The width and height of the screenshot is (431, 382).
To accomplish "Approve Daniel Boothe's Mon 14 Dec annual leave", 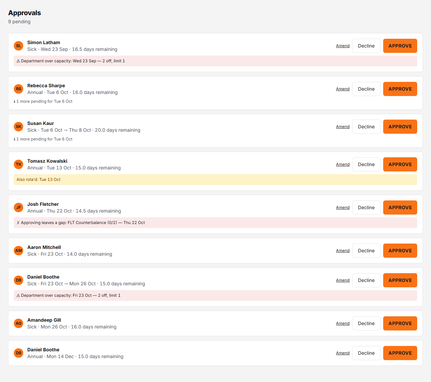I will pyautogui.click(x=400, y=353).
